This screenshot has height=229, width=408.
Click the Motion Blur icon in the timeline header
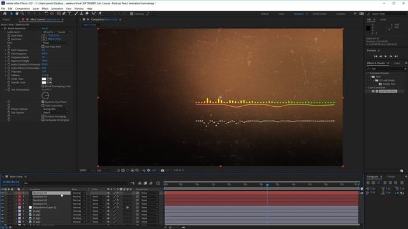(150, 183)
